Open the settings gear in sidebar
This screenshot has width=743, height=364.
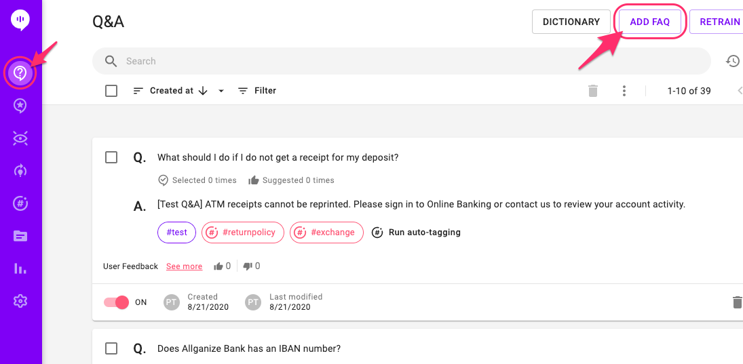click(x=20, y=301)
